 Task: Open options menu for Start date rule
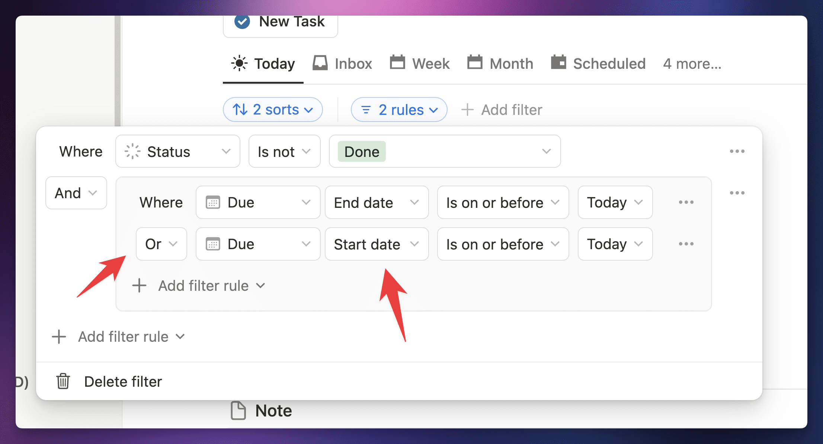coord(686,244)
